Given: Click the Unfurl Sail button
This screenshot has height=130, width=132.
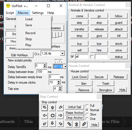Looking at the screenshot, I should (75, 107).
